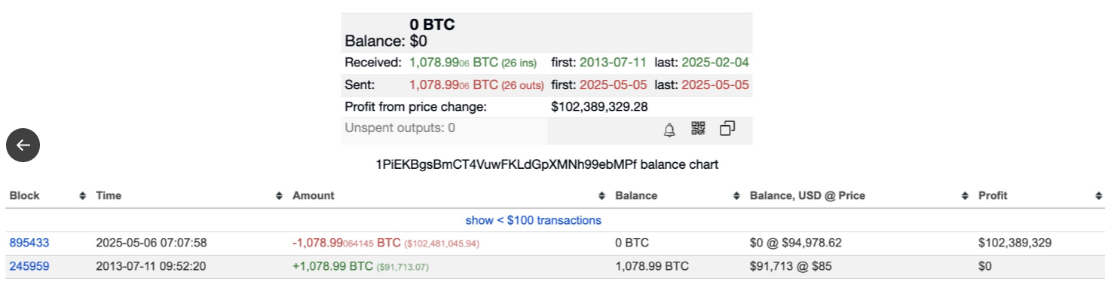Sort by Balance, USD @ Price arrows

[x=966, y=196]
